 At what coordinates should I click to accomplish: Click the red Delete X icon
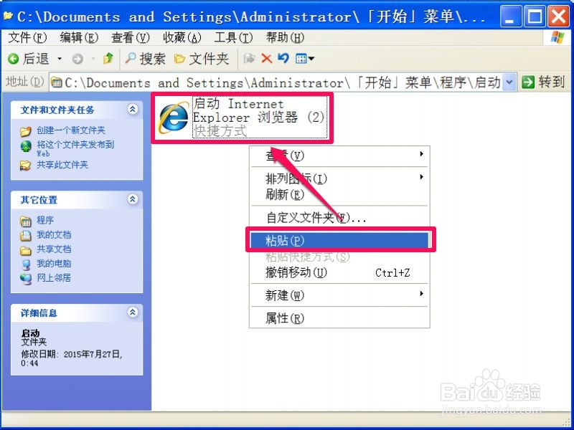[266, 58]
